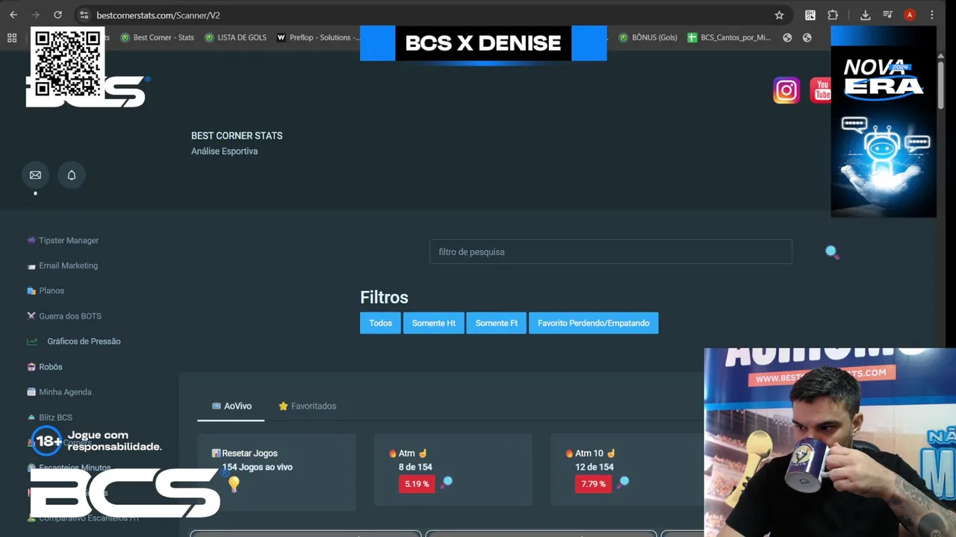Select the Atm filter card title
The height and width of the screenshot is (537, 956).
(x=408, y=453)
